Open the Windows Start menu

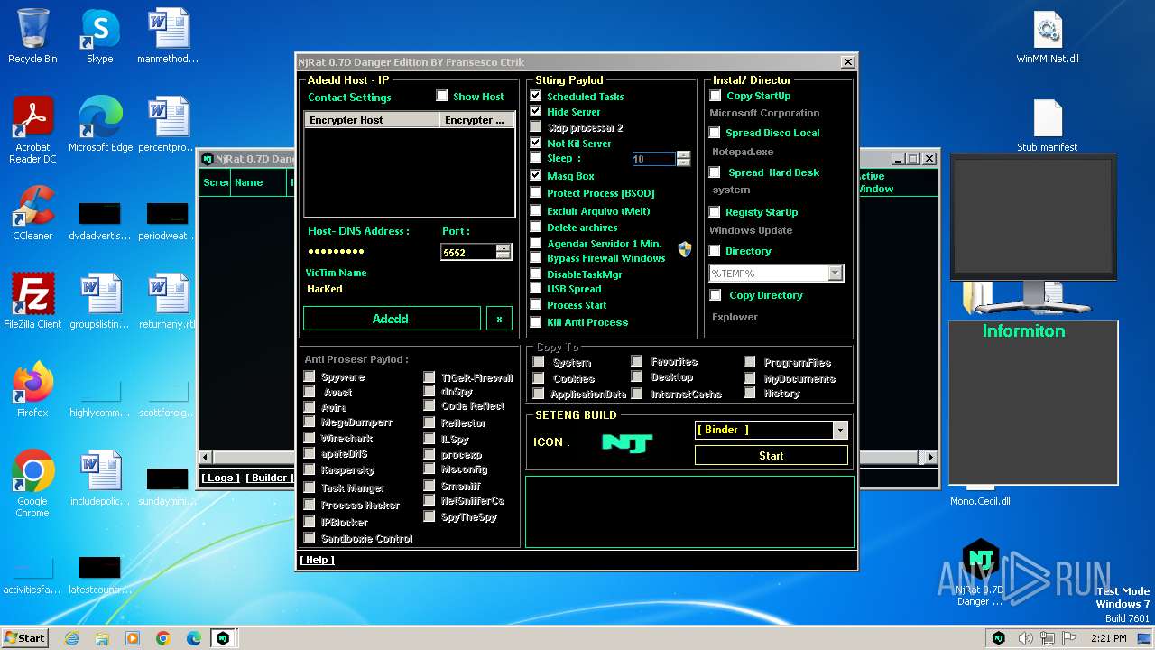pyautogui.click(x=25, y=638)
